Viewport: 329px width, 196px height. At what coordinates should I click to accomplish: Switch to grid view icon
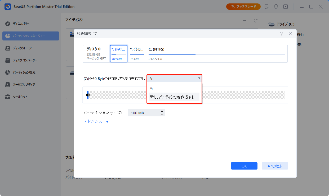click(x=236, y=21)
